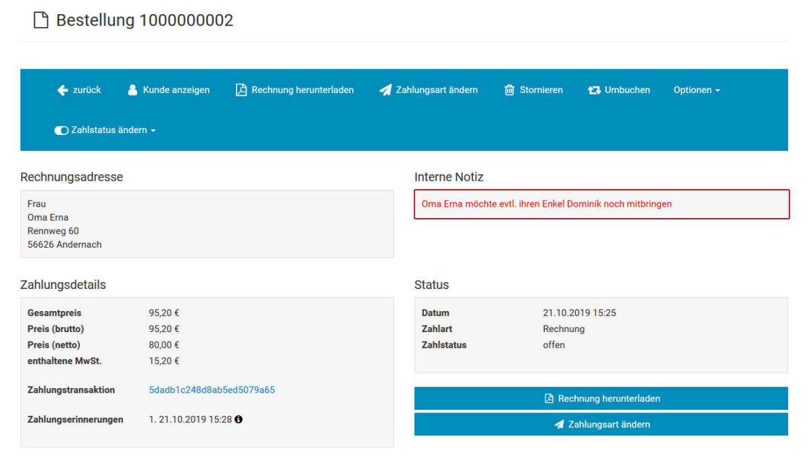Click the Zahlungsdetails heading
The image size is (811, 459).
click(x=63, y=285)
